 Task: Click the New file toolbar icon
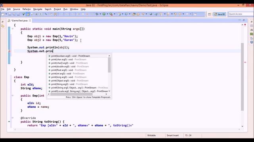coord(3,14)
